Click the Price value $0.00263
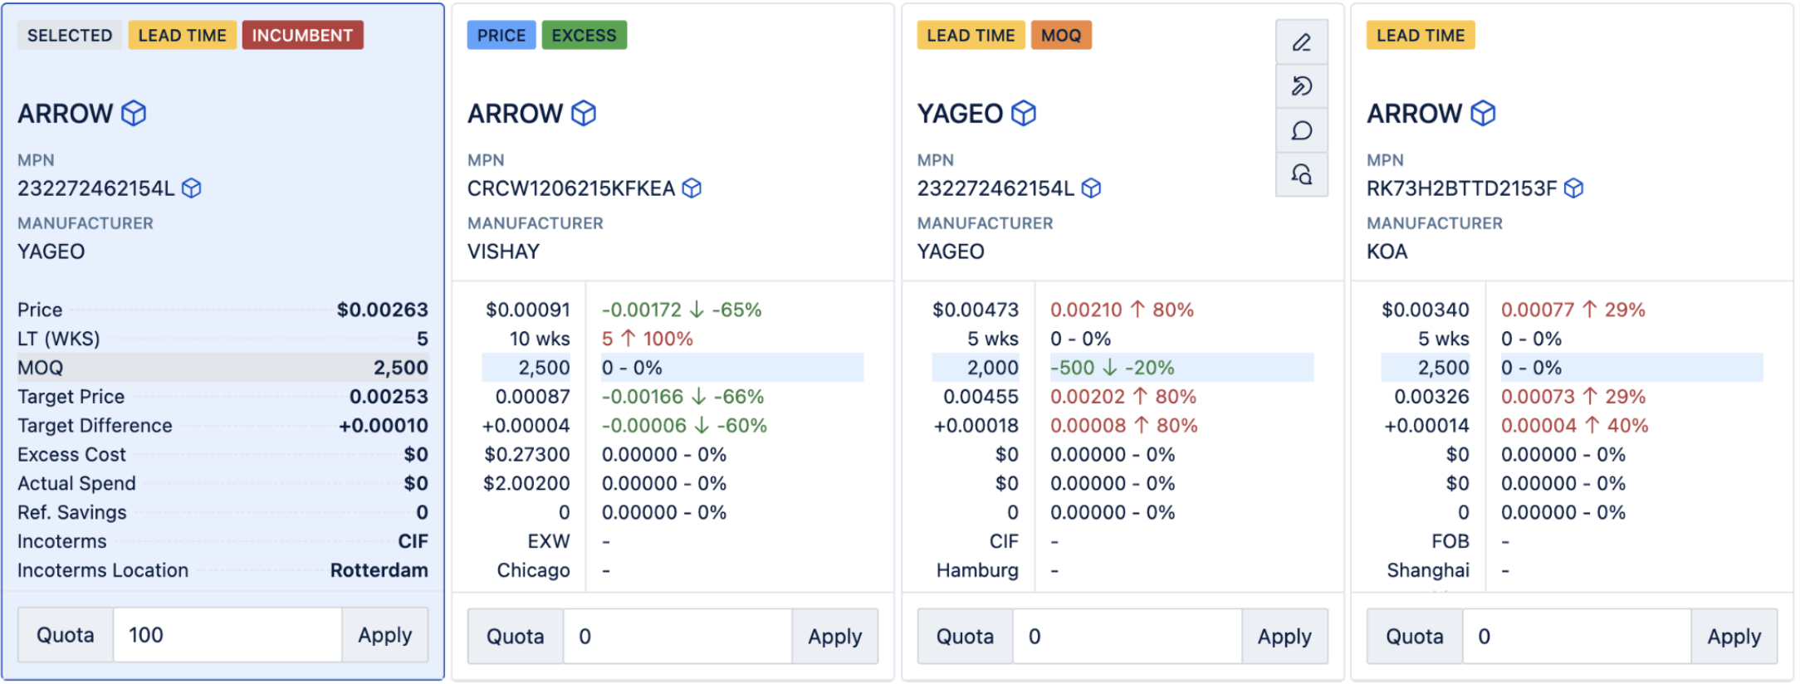Image resolution: width=1800 pixels, height=684 pixels. tap(383, 310)
